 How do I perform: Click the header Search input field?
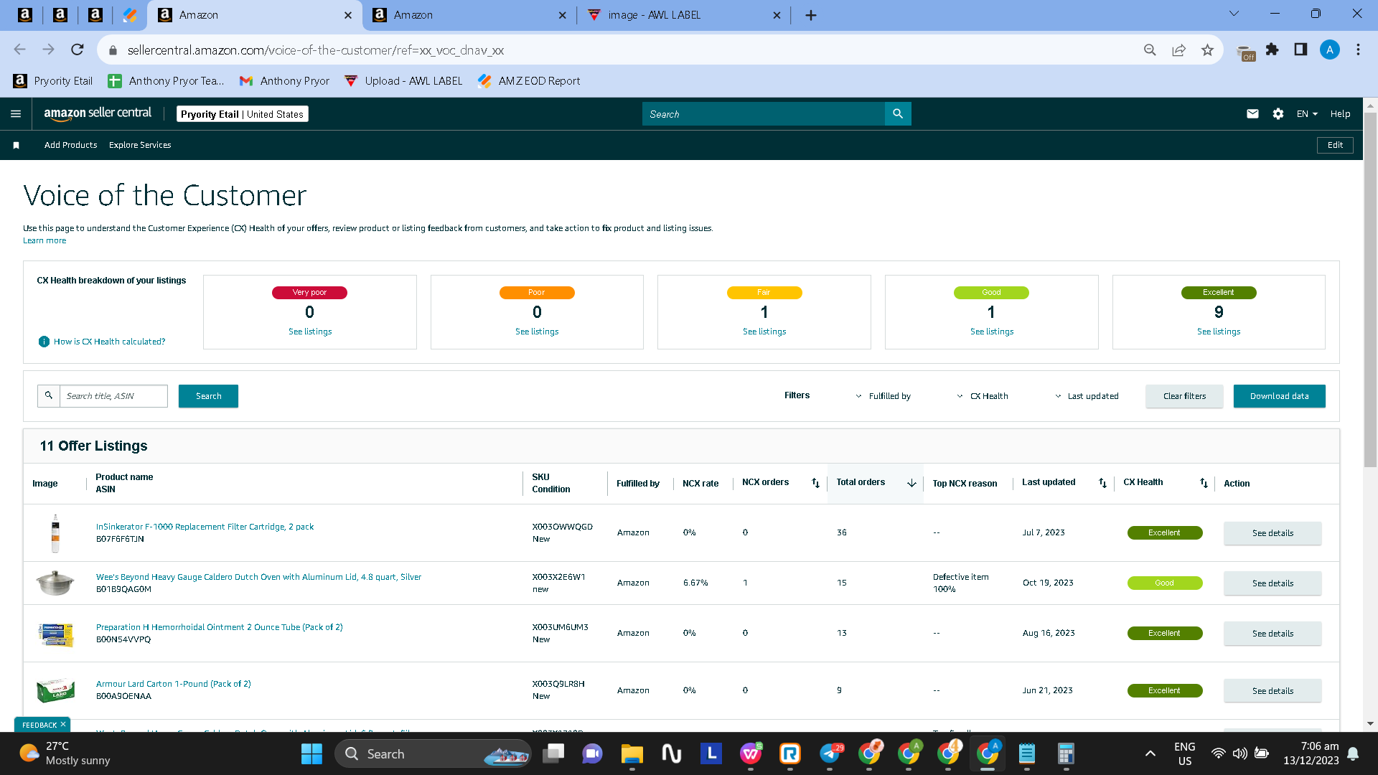pyautogui.click(x=764, y=113)
